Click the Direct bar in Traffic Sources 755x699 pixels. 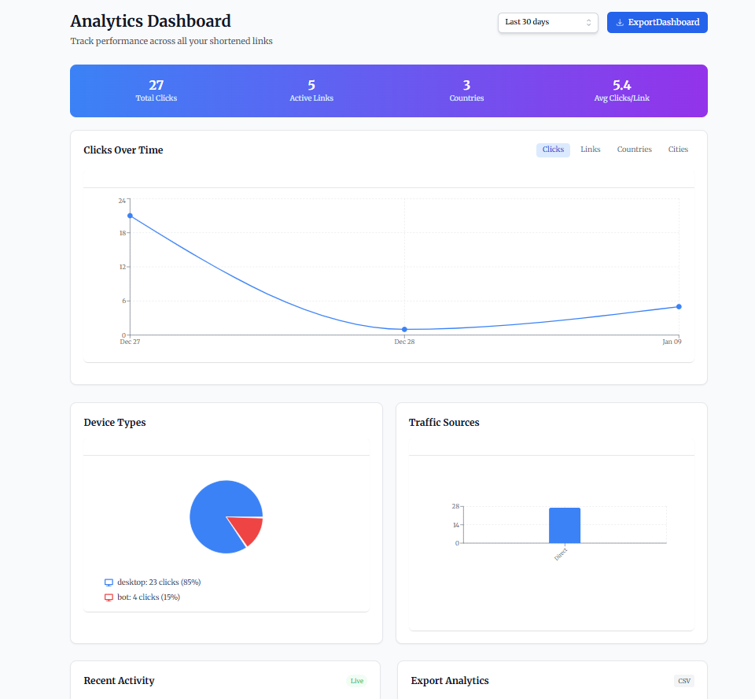[565, 524]
